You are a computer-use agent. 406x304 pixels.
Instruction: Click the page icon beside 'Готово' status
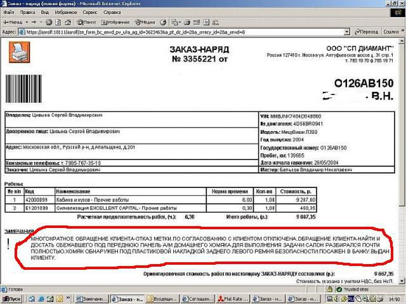(4, 289)
